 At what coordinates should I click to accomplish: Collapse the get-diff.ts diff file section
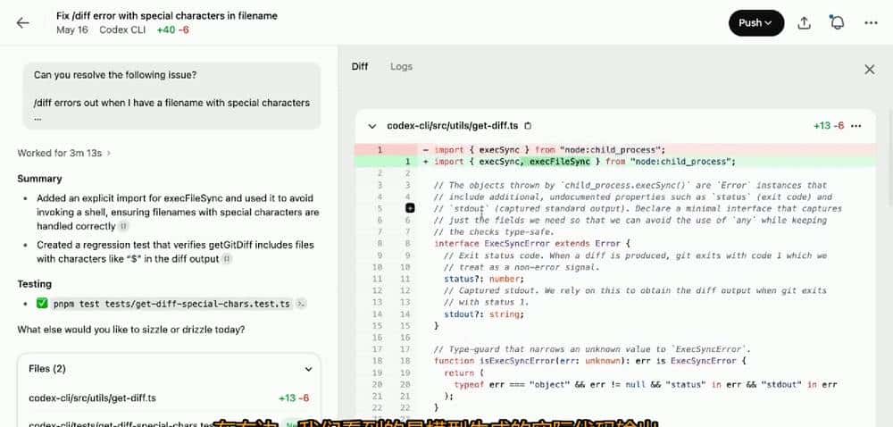tap(372, 126)
